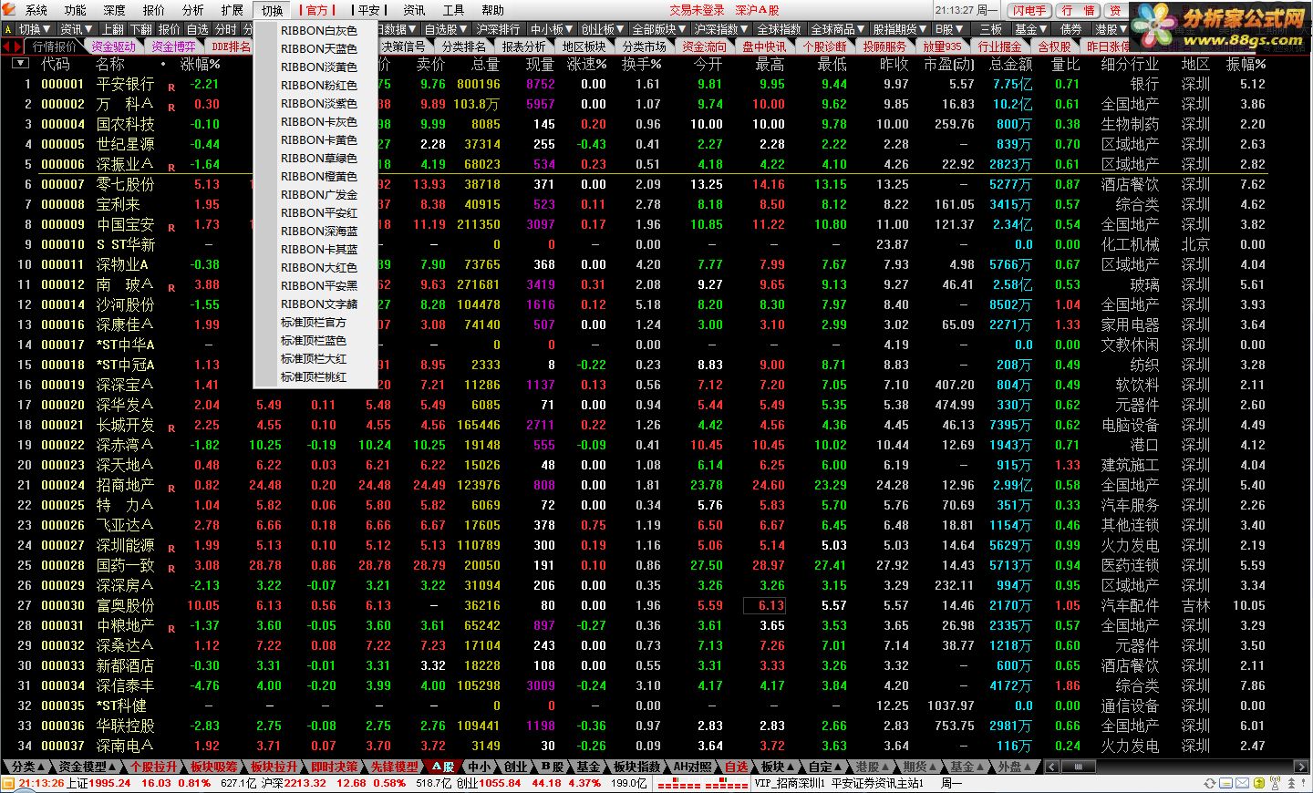
Task: Open the 报表分析 tab
Action: [524, 46]
